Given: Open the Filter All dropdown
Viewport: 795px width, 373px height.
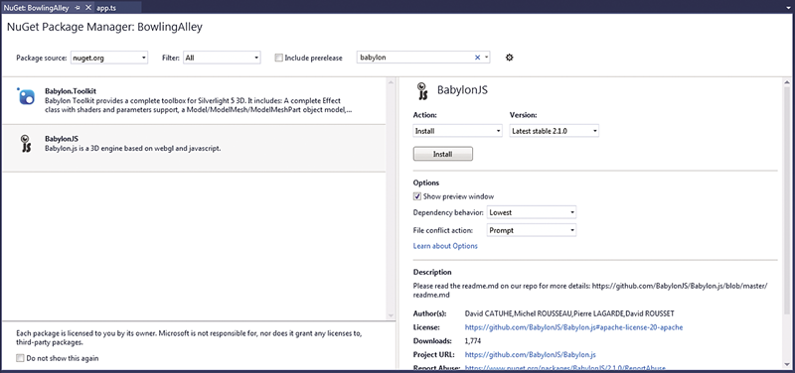Looking at the screenshot, I should (x=222, y=58).
